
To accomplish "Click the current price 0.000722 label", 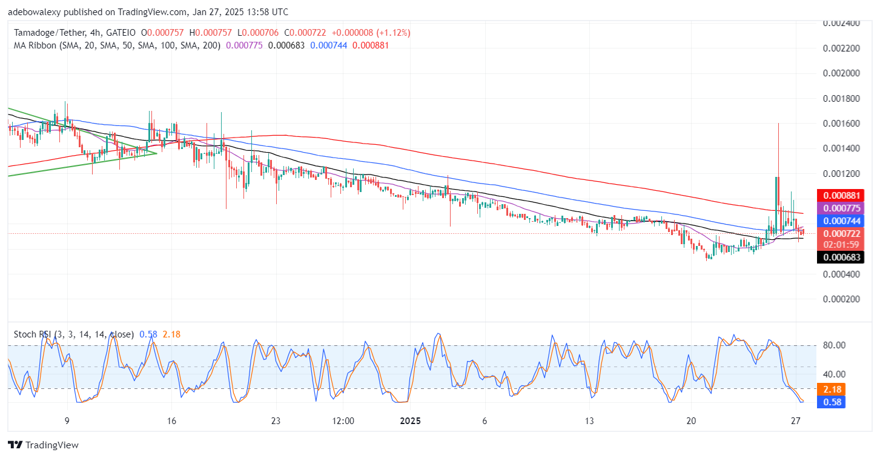I will [x=840, y=233].
